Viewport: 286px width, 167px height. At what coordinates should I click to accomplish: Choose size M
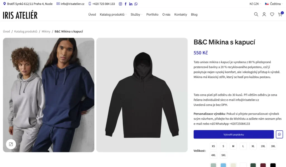click(233, 146)
